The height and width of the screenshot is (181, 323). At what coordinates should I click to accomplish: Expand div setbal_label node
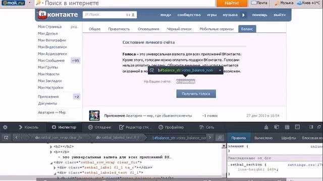[55, 168]
